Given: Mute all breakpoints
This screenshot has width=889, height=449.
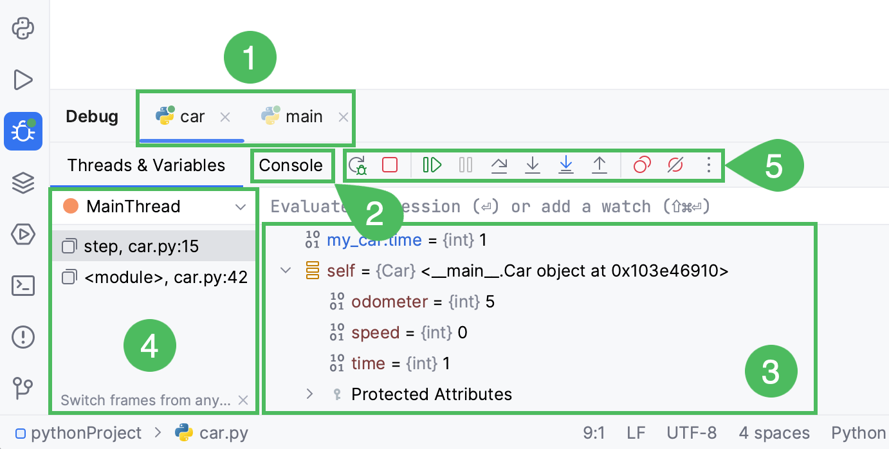Looking at the screenshot, I should [674, 165].
